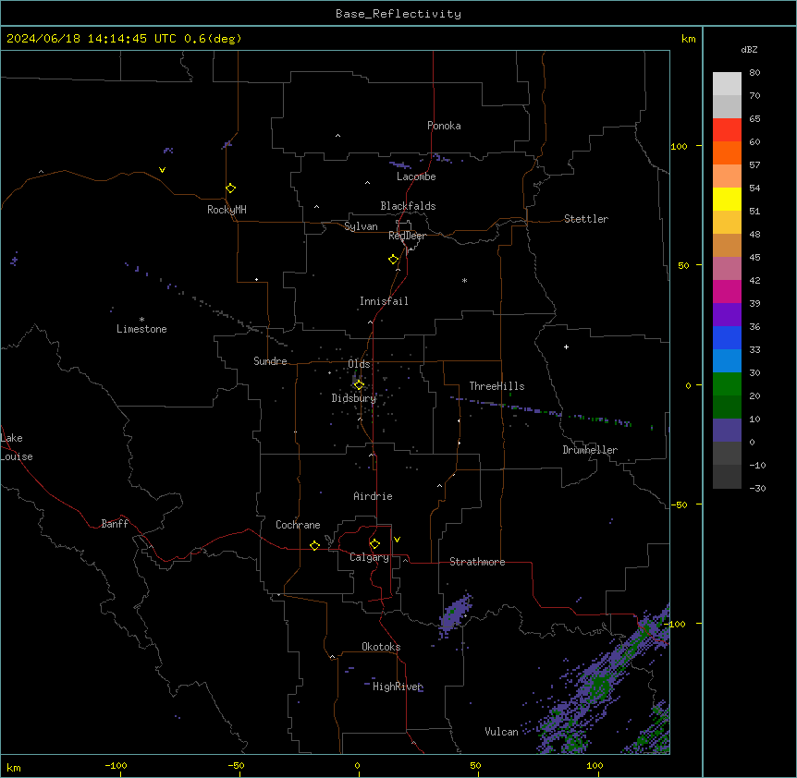Click the Sundre label

click(270, 361)
